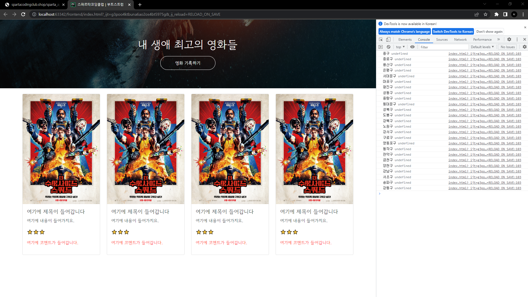Open DevTools settings gear
The image size is (528, 297).
point(509,39)
